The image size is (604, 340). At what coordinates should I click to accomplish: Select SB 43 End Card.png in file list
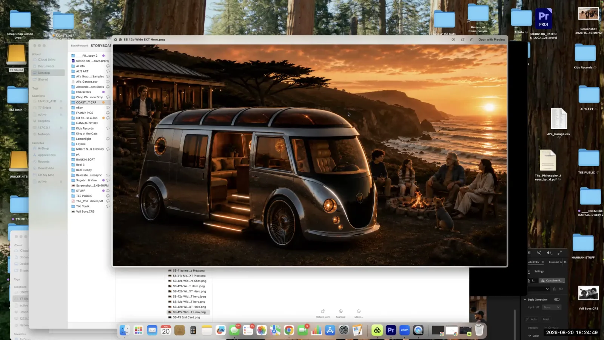tap(188, 317)
